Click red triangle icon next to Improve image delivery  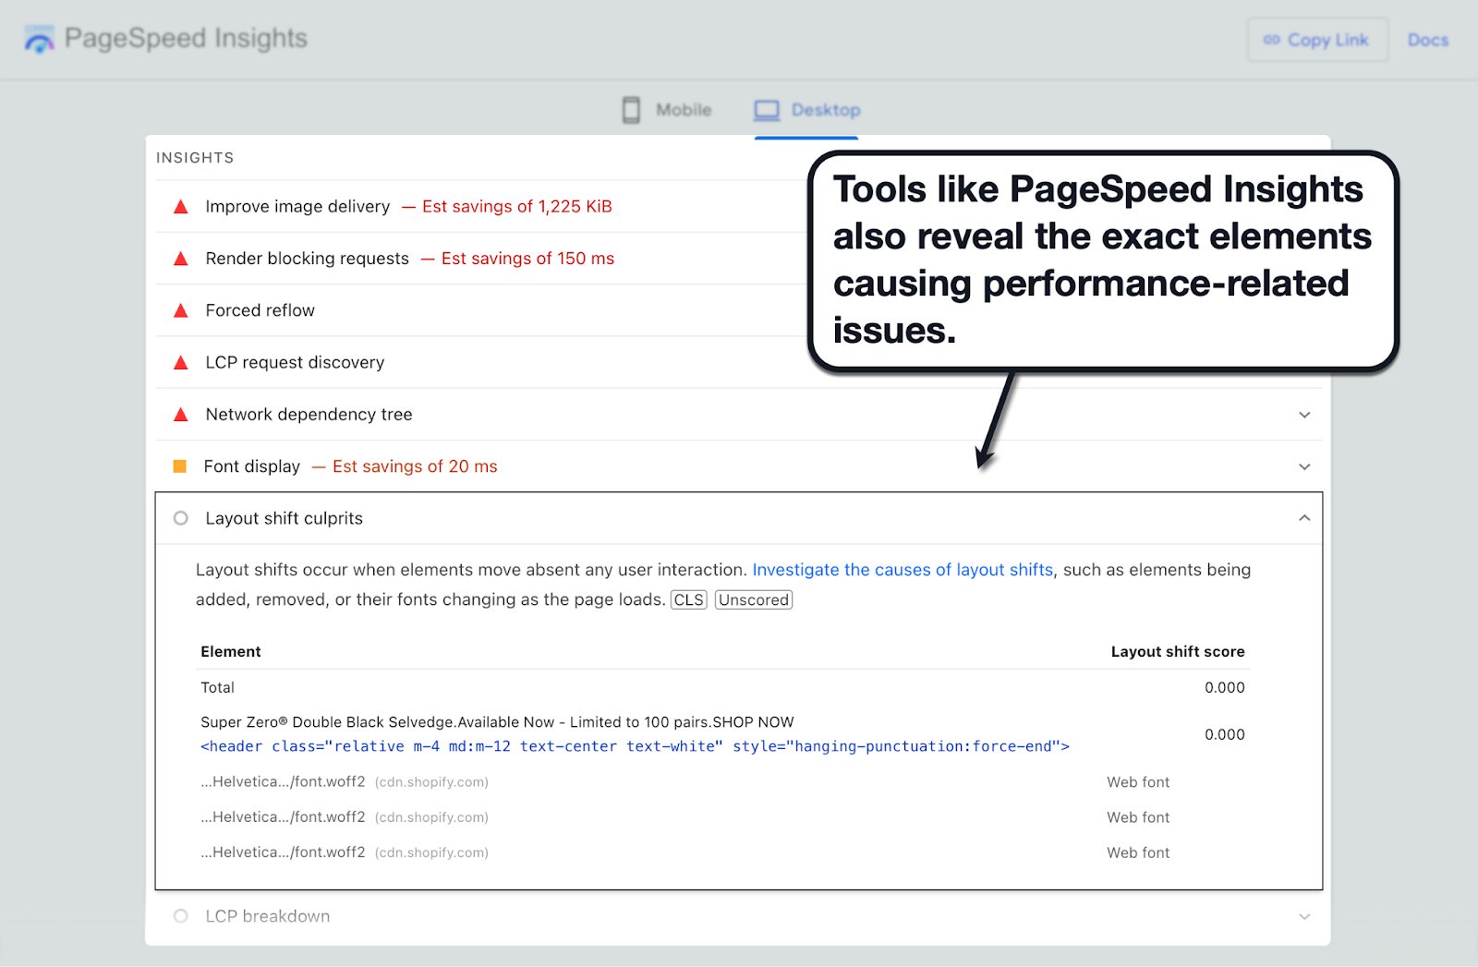181,207
